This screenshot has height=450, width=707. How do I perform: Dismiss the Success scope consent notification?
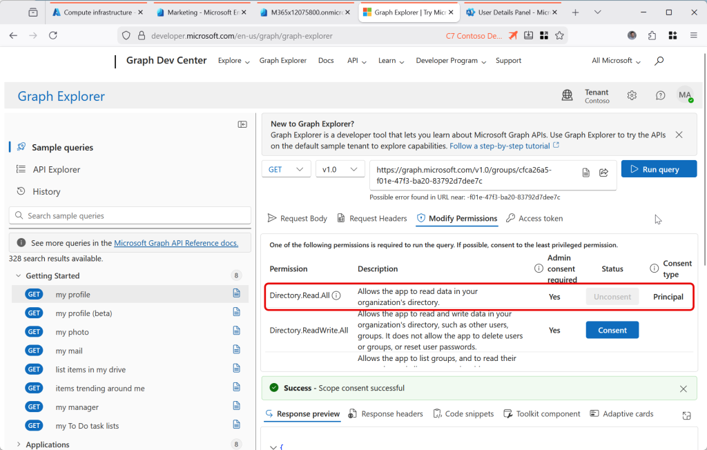click(684, 389)
